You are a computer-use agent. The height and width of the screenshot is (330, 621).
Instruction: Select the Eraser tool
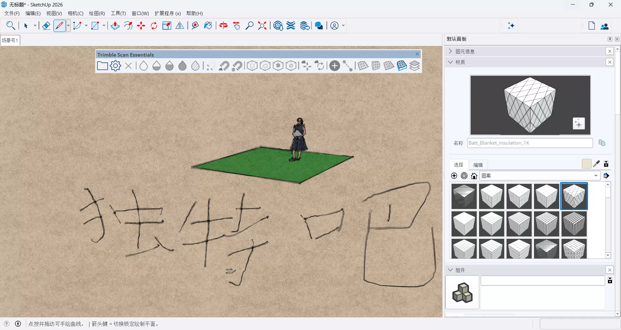(46, 26)
